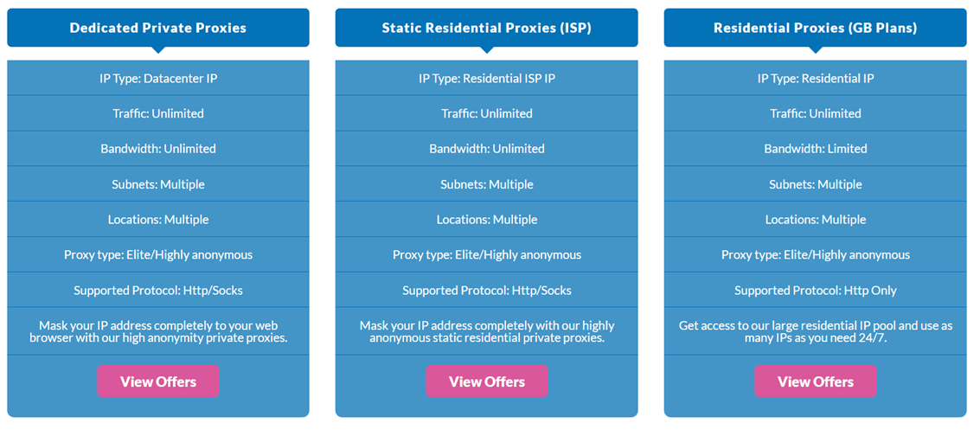Click Supported Protocol: Http Only text
The height and width of the screenshot is (430, 980).
(816, 291)
